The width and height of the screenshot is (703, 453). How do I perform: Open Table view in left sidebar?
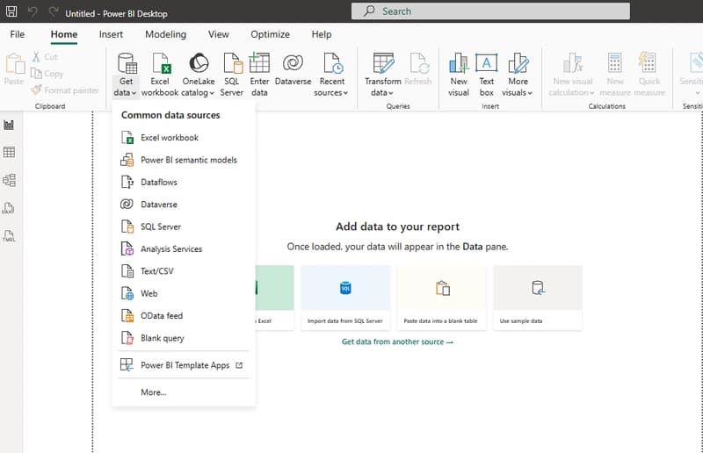(9, 153)
